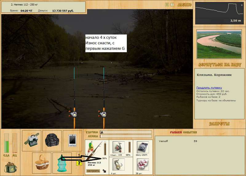Click the ЕДА hunger gauge

point(6,143)
